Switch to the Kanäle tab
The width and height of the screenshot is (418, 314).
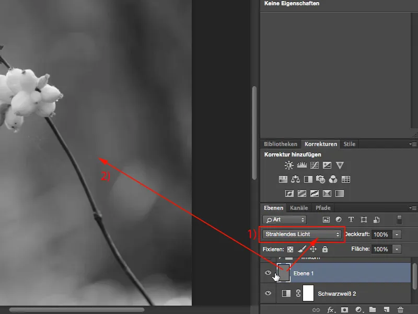pos(299,208)
